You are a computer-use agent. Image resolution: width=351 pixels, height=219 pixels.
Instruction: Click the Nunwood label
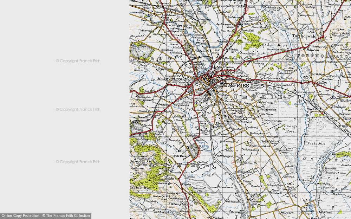(x=147, y=30)
